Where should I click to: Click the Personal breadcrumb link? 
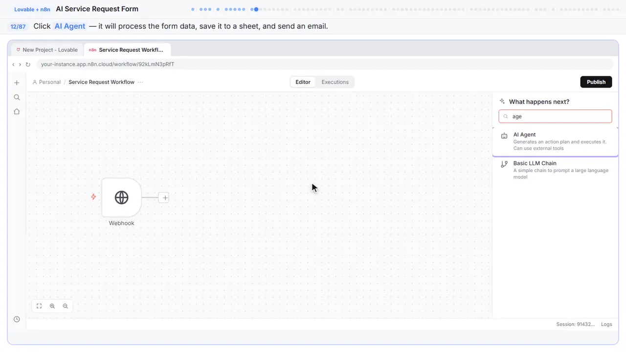click(46, 82)
